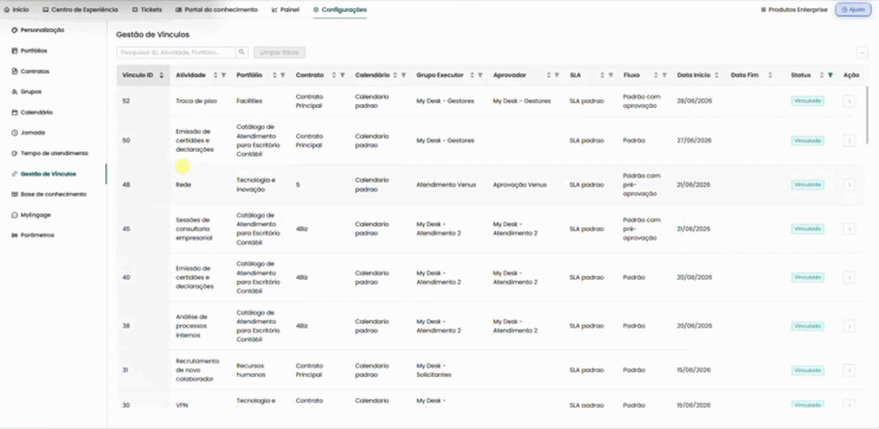Sort by Data Fim column arrows

(x=770, y=75)
